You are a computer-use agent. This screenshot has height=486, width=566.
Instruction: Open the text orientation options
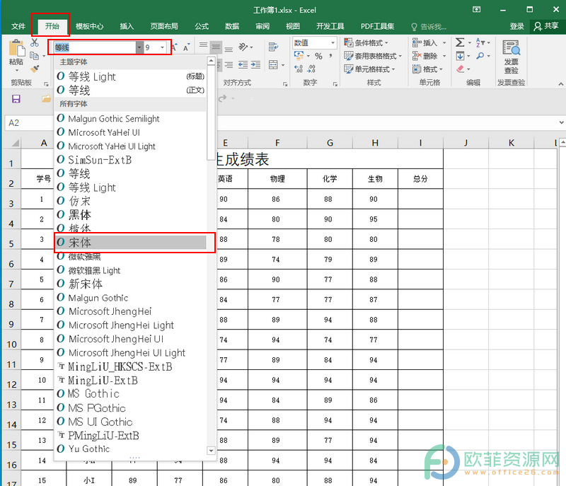click(246, 47)
